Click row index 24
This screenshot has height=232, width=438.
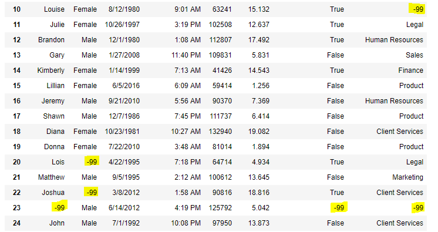(x=17, y=223)
